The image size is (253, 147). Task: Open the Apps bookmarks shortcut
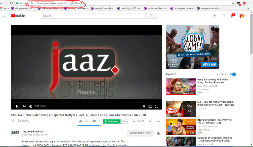pyautogui.click(x=5, y=8)
